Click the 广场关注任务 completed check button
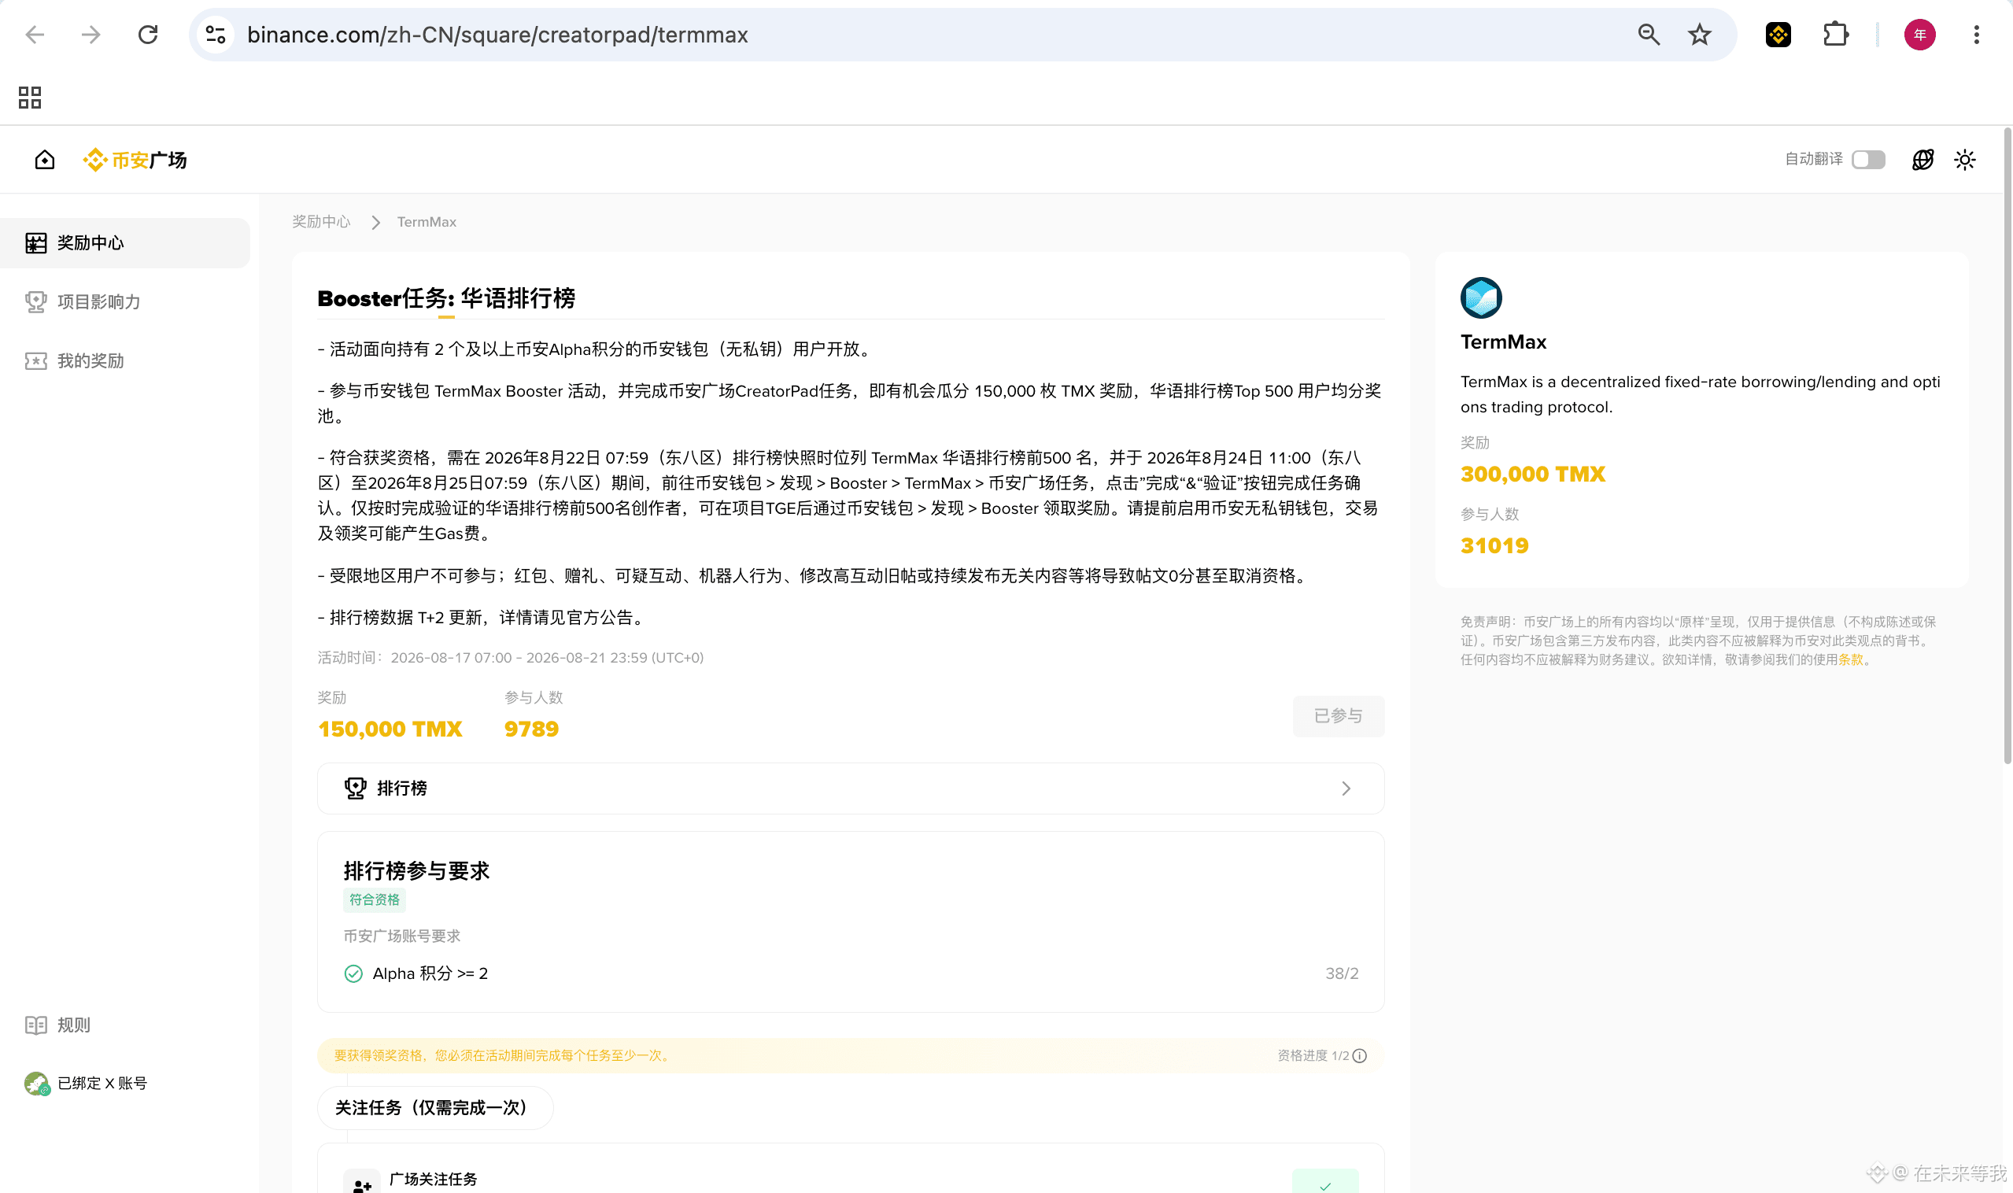The width and height of the screenshot is (2013, 1193). (x=1326, y=1182)
